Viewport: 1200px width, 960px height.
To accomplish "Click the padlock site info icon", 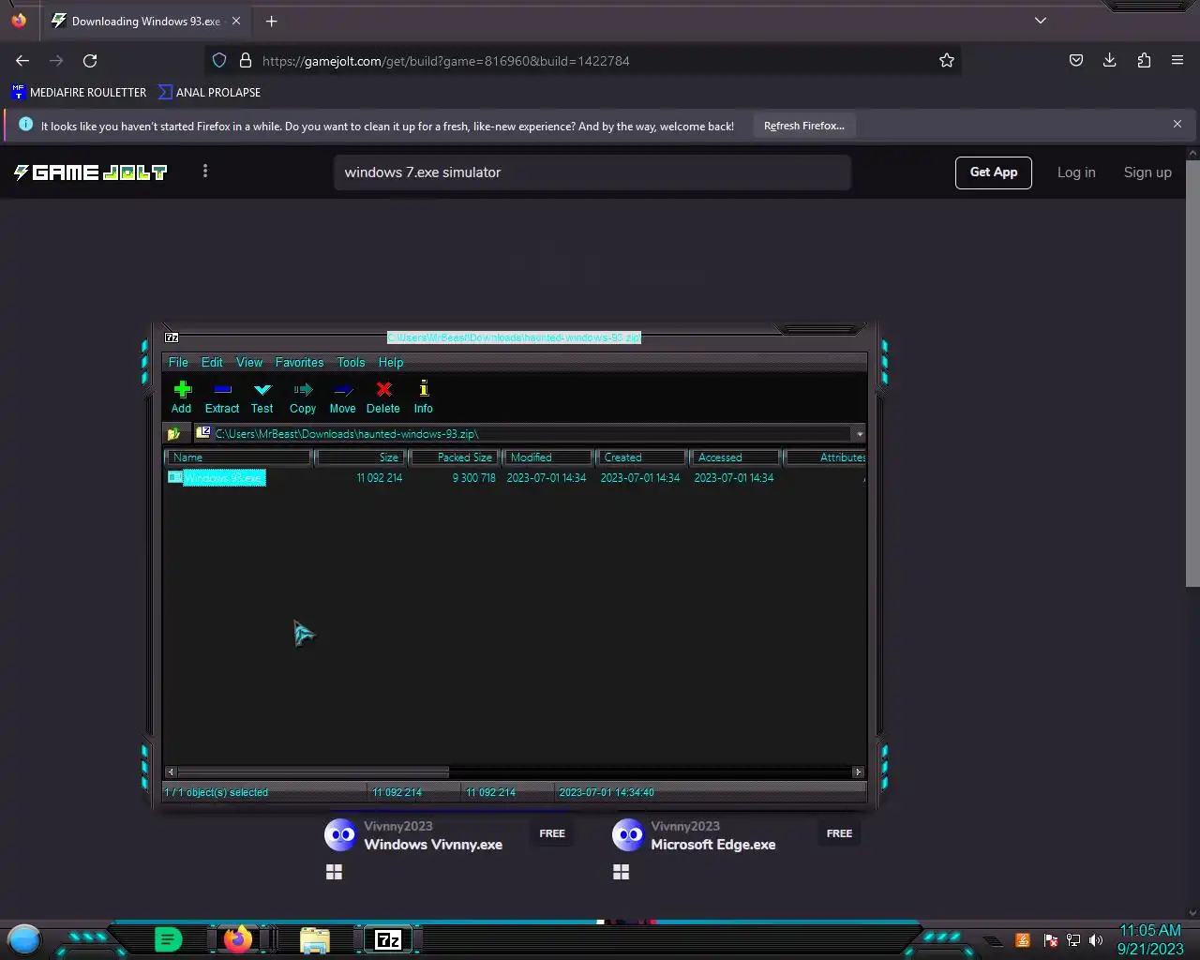I will [246, 61].
